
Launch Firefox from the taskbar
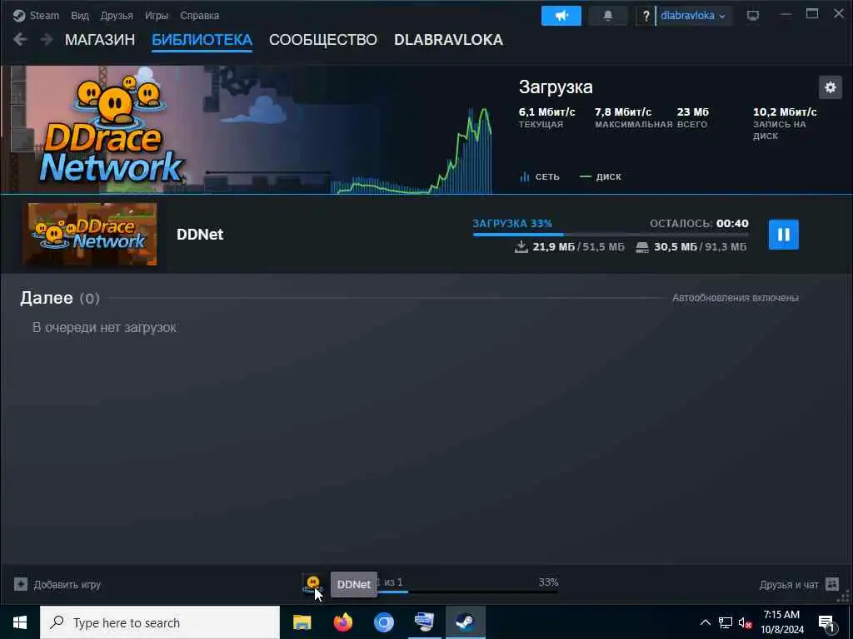click(x=342, y=622)
